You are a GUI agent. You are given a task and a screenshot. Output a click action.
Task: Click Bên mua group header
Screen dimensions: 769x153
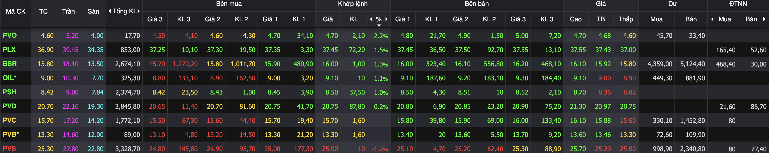point(229,4)
